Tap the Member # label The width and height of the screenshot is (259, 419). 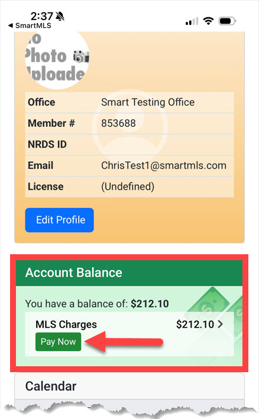(x=51, y=123)
